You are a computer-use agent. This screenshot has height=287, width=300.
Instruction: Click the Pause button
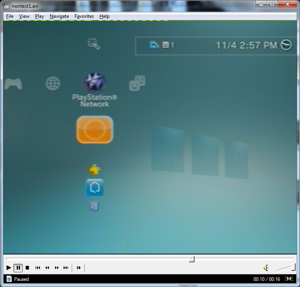(18, 267)
